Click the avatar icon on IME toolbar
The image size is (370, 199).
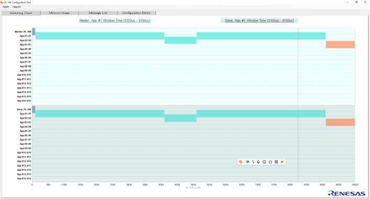pyautogui.click(x=282, y=162)
